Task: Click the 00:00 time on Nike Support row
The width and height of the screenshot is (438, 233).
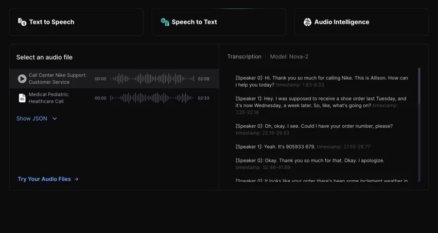Action: pos(100,79)
